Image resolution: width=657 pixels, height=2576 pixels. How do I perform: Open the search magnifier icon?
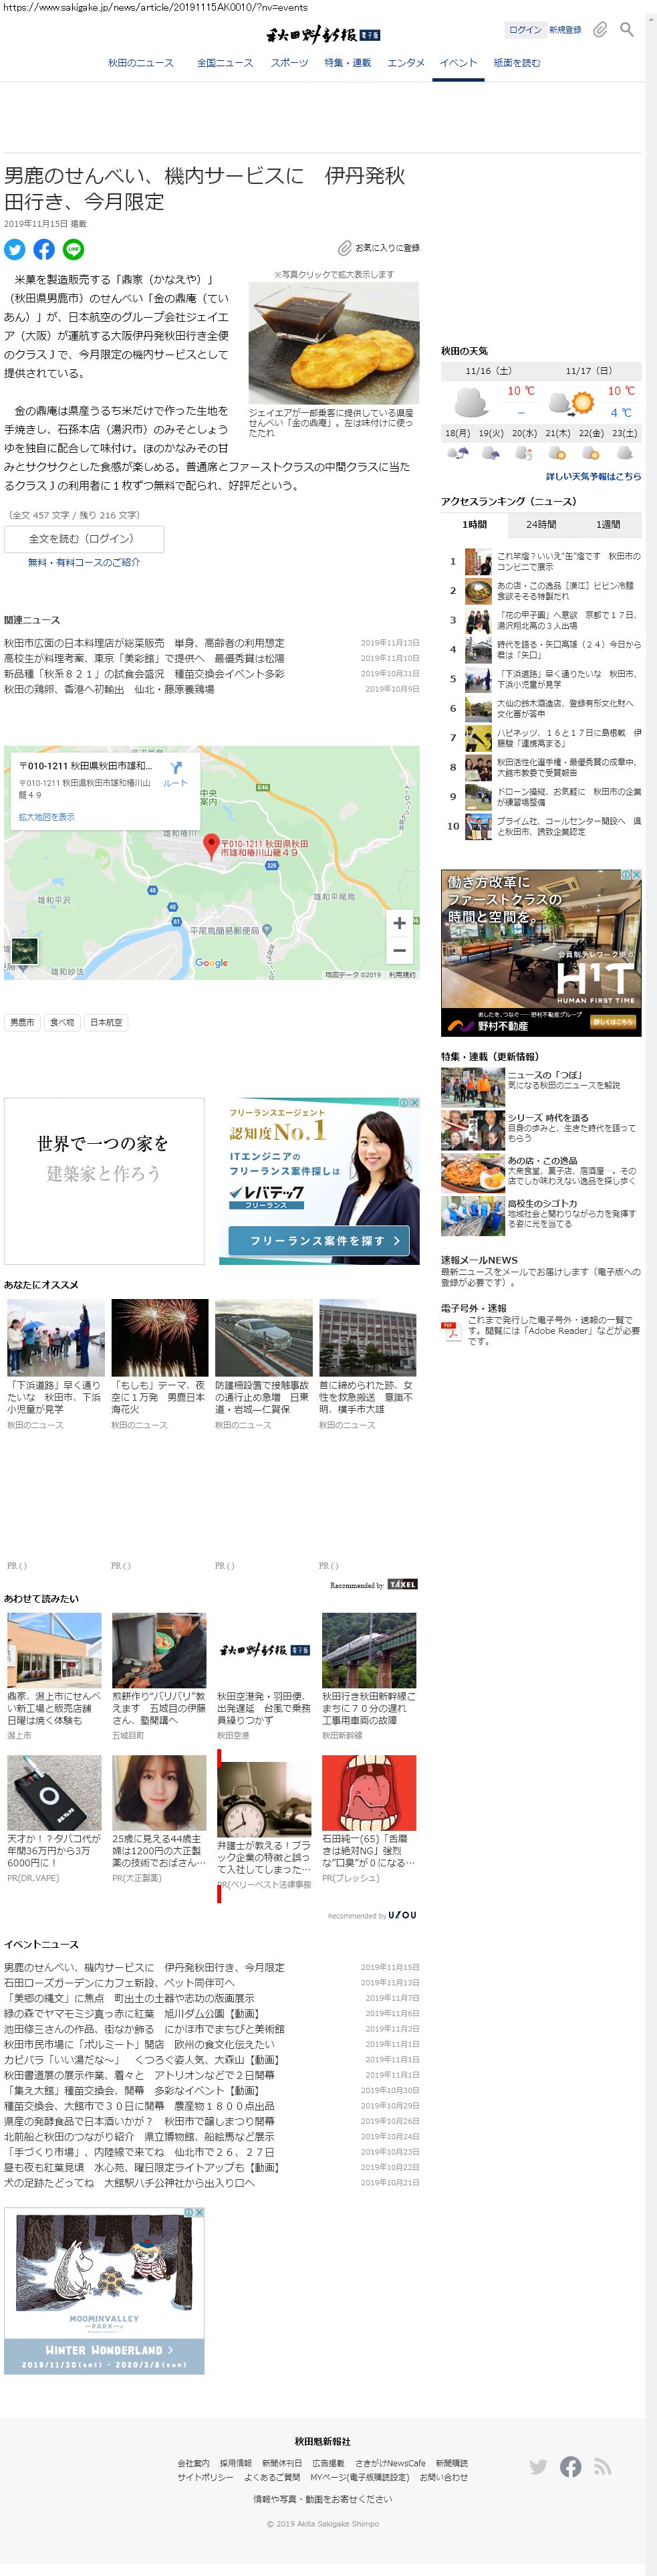626,30
